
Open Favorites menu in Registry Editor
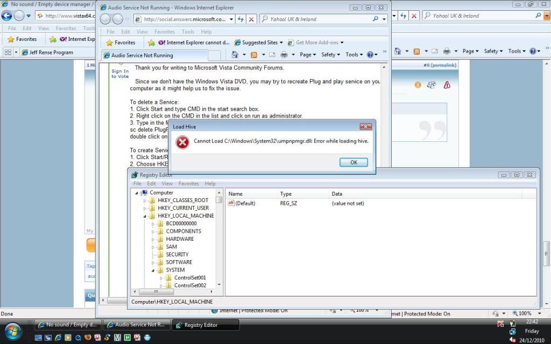tap(189, 184)
